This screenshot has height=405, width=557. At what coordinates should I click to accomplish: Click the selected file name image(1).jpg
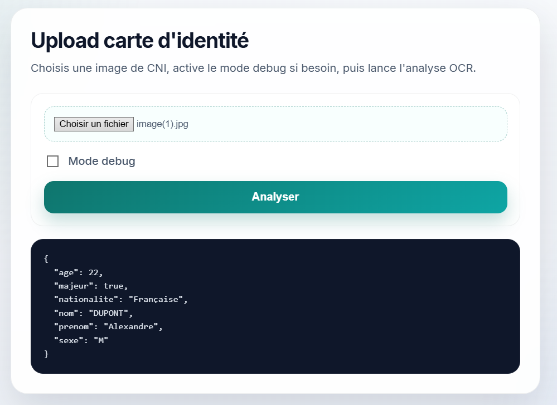click(162, 124)
